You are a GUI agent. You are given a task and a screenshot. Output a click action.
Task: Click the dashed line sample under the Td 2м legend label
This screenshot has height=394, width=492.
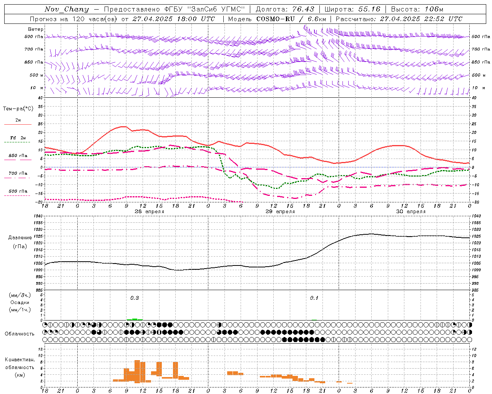17,142
